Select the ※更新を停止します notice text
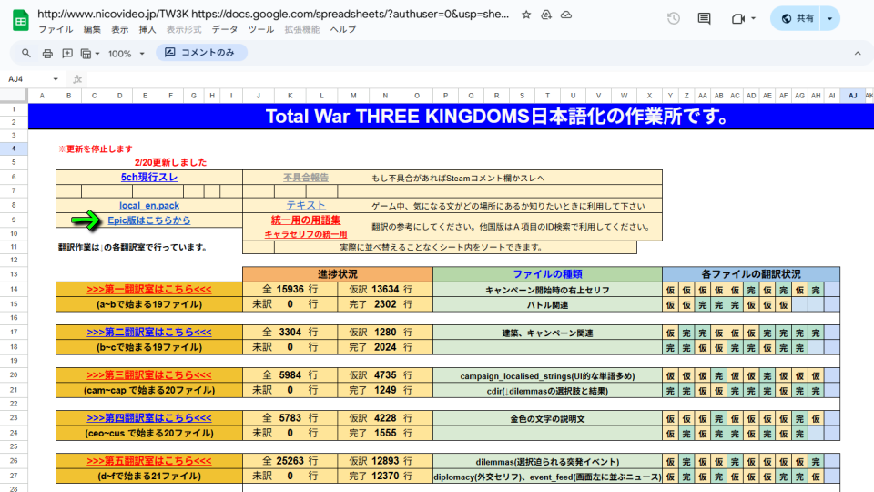Viewport: 874px width, 492px height. pyautogui.click(x=96, y=149)
